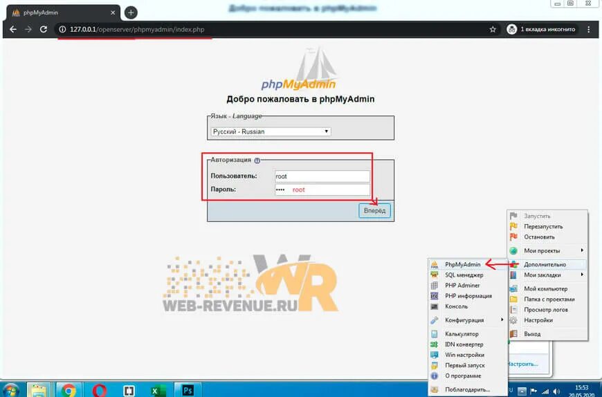Choose Выход in the tray menu
The height and width of the screenshot is (397, 602).
(x=547, y=333)
